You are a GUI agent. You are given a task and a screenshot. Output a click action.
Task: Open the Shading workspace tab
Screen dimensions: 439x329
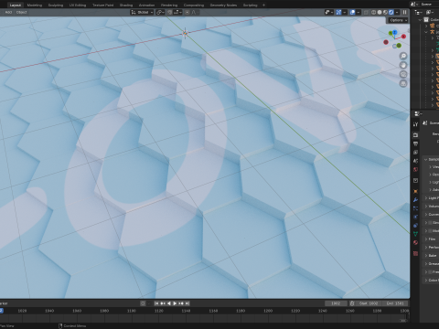(126, 5)
